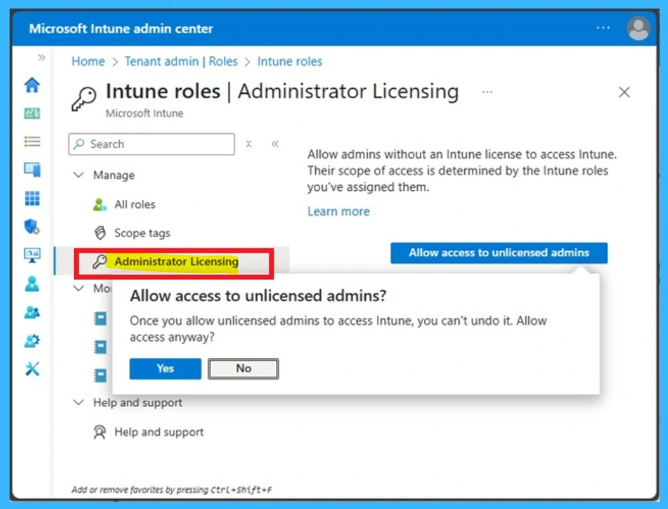The width and height of the screenshot is (668, 509).
Task: Open the Tenant administration gear icon
Action: 31,341
